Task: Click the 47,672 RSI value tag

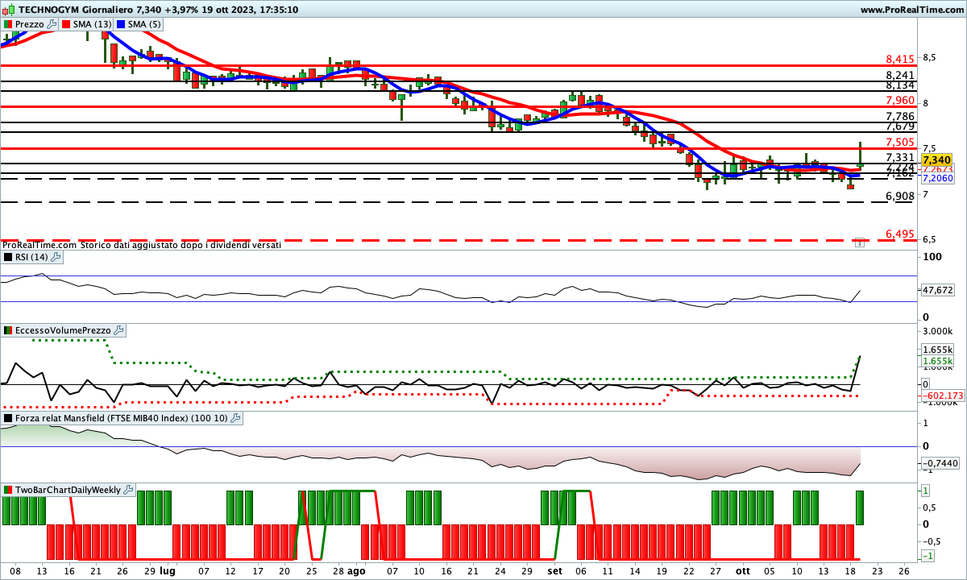Action: (x=937, y=289)
